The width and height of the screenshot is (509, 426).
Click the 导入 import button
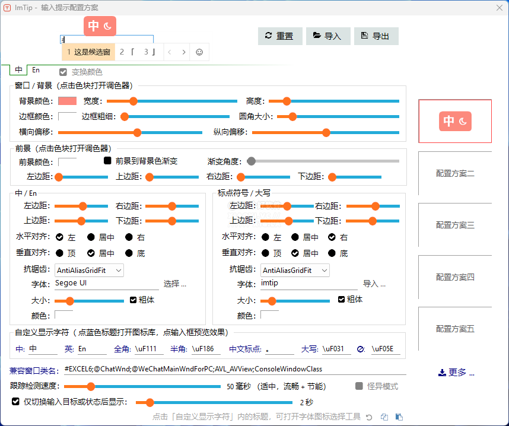coord(327,36)
